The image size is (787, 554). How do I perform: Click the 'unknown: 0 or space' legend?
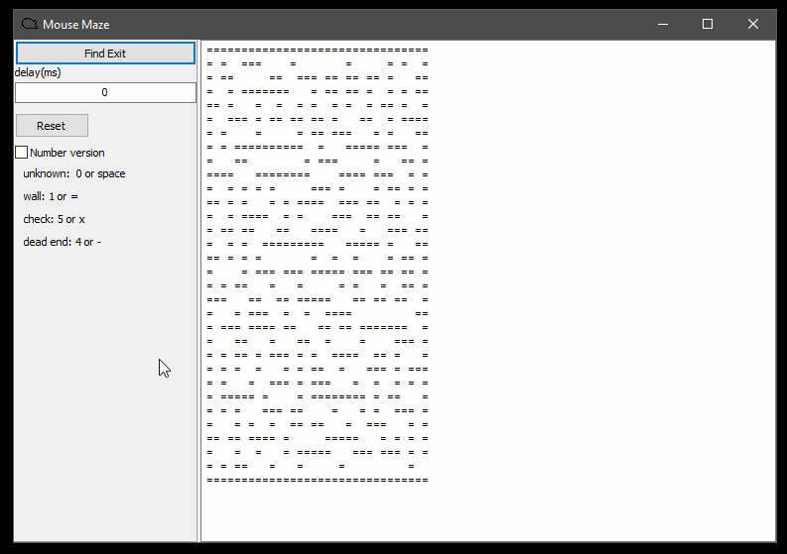pyautogui.click(x=74, y=173)
